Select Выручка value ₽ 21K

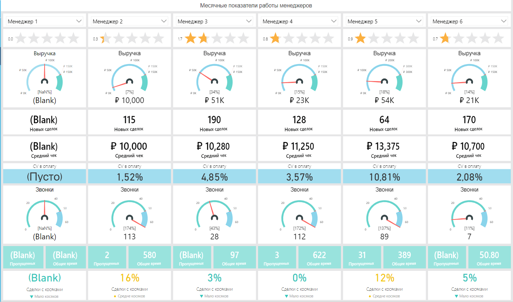[469, 101]
